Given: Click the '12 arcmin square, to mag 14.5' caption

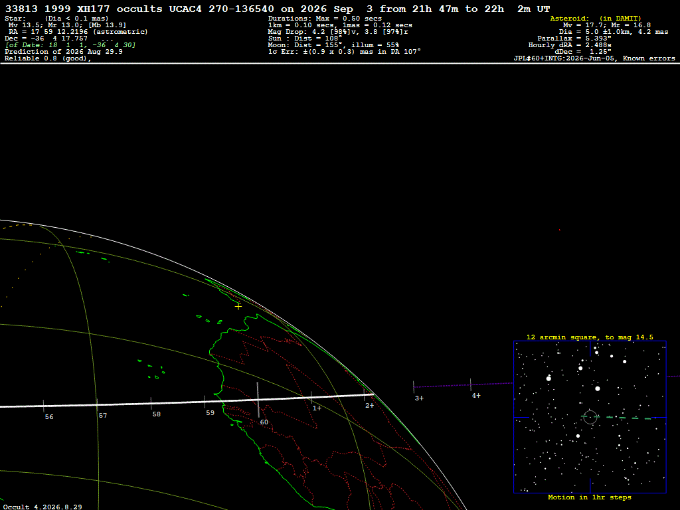Looking at the screenshot, I should point(590,337).
